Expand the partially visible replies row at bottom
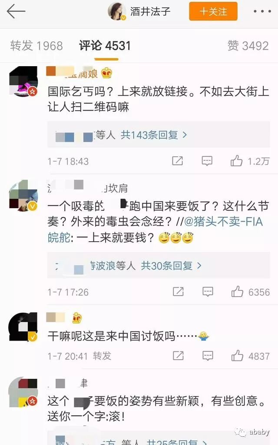Viewport: 278px width, 445px height. click(159, 440)
